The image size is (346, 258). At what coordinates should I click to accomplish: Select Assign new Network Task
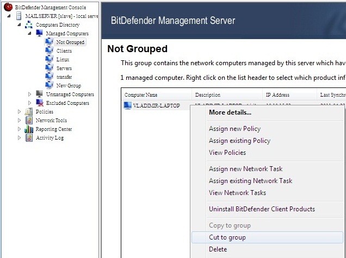click(267, 169)
